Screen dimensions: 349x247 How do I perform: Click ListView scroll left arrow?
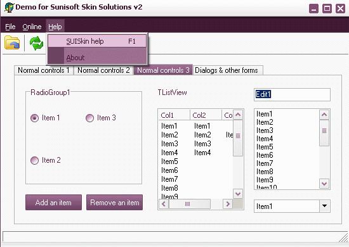[164, 204]
